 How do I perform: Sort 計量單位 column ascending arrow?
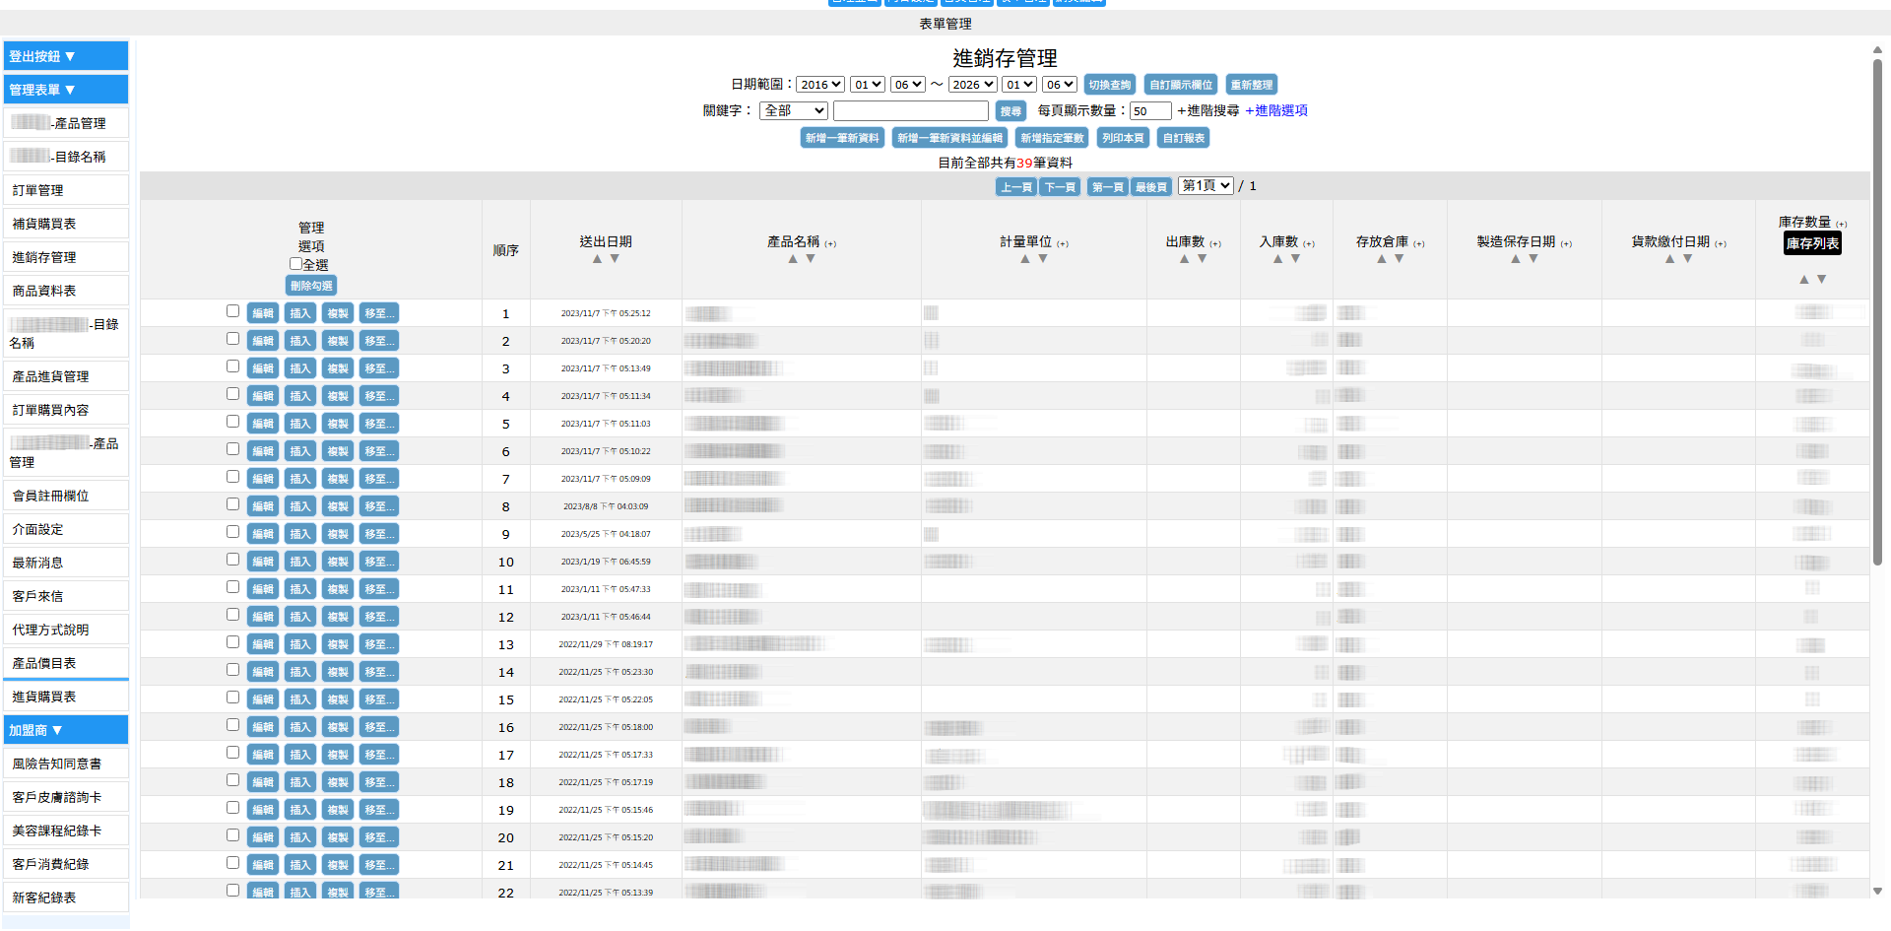coord(1025,259)
